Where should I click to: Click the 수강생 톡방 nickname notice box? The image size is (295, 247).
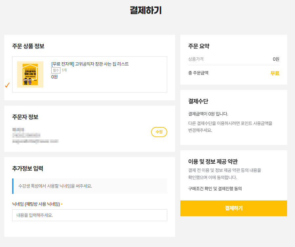point(89,186)
